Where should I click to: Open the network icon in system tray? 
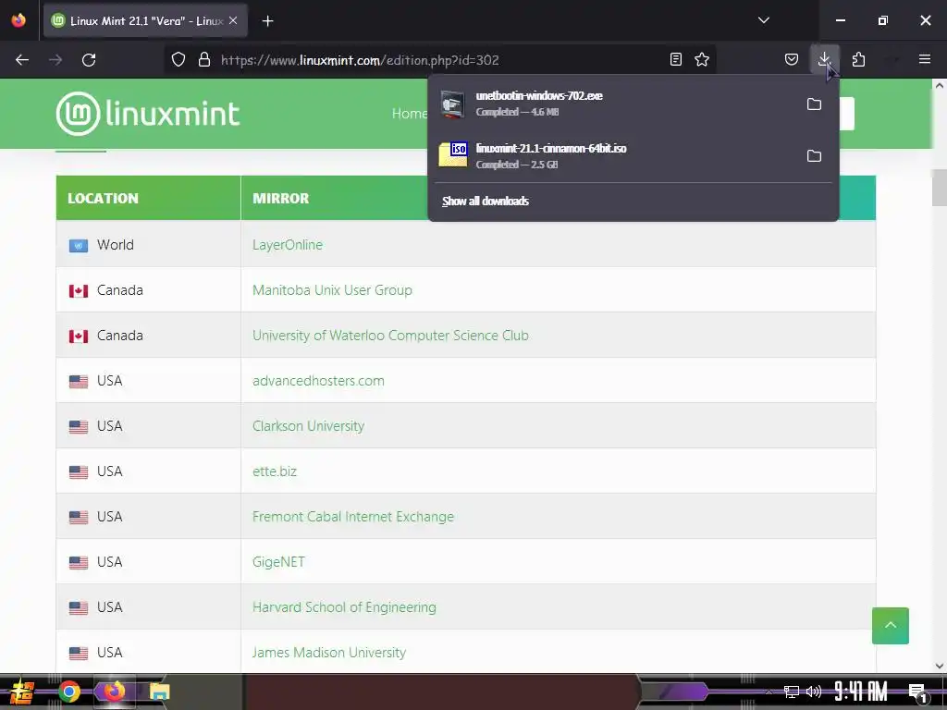(x=792, y=692)
